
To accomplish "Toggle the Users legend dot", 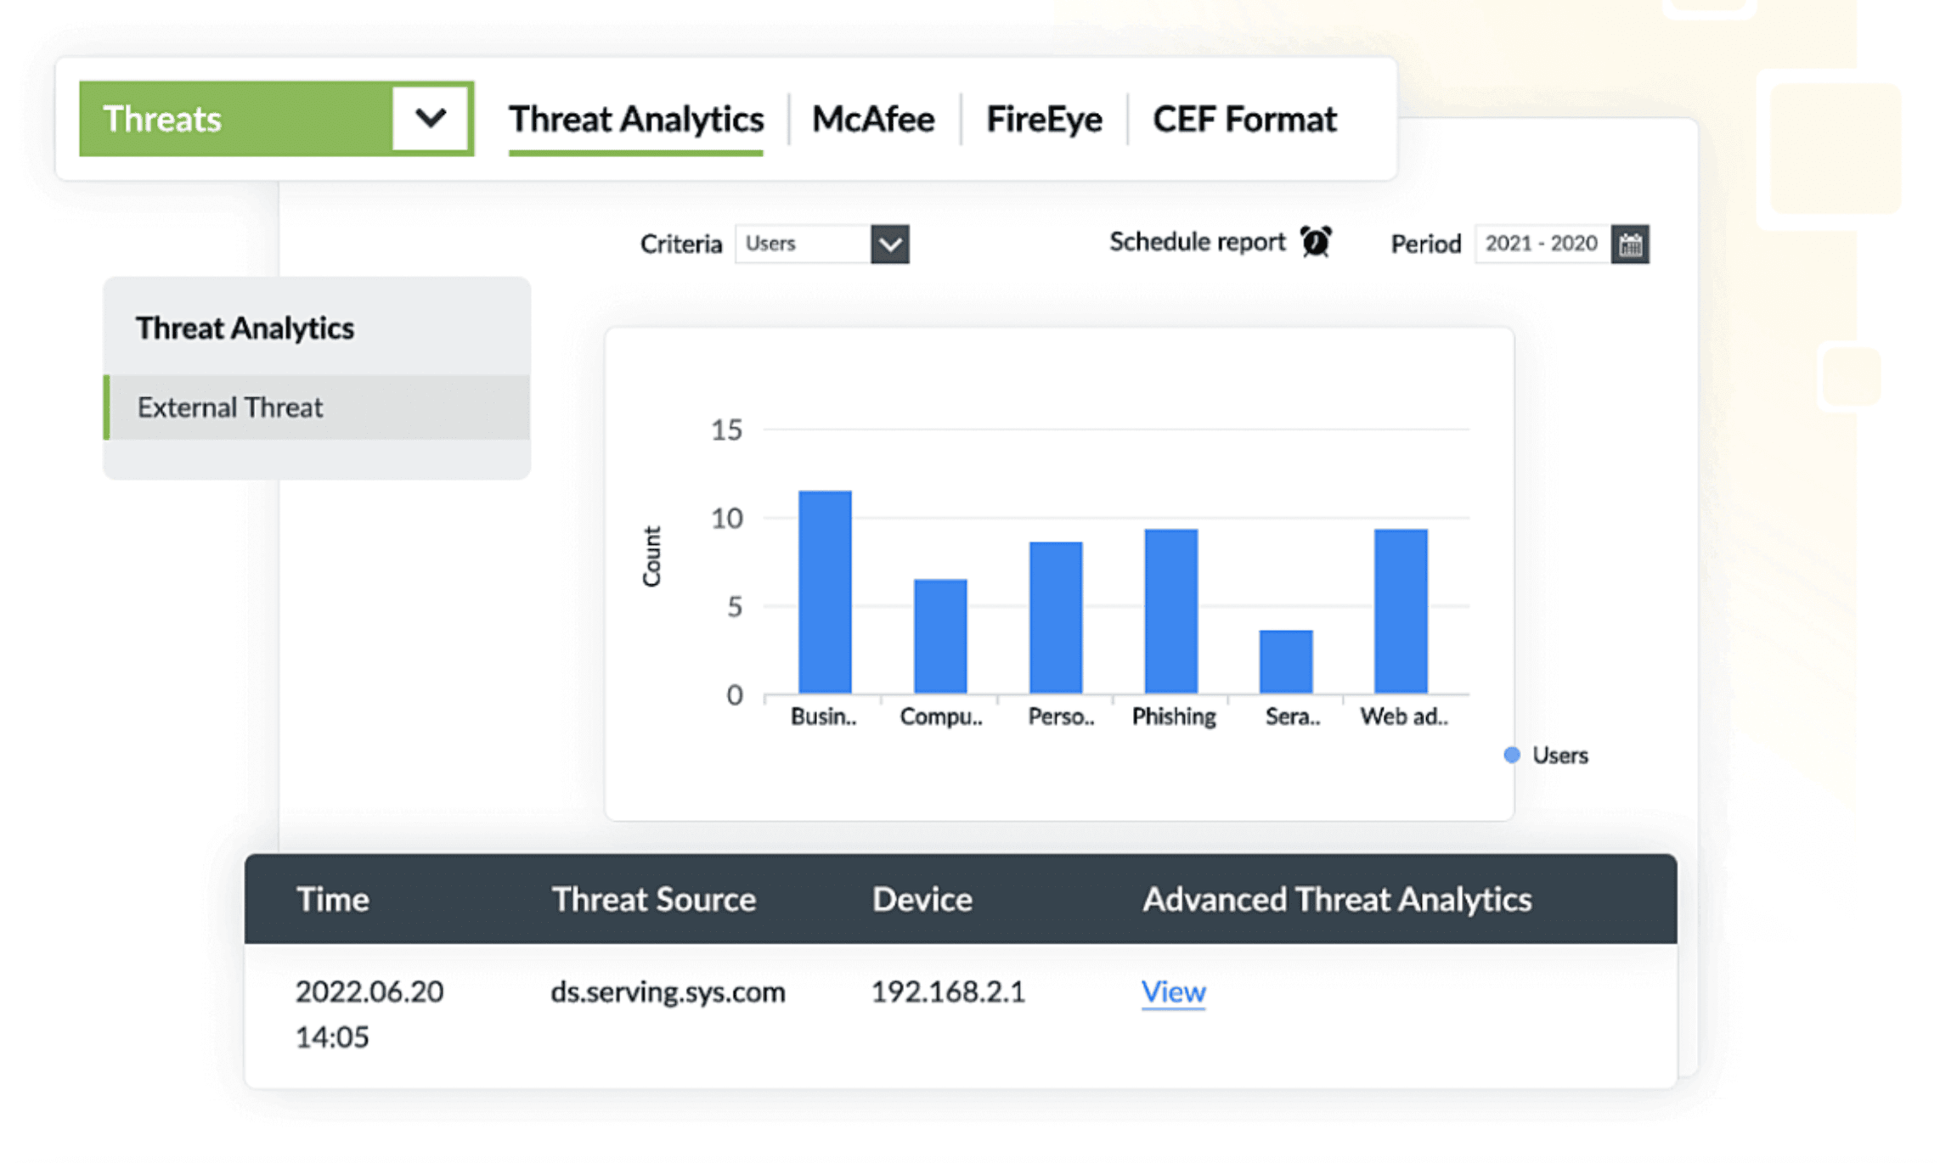I will (x=1511, y=755).
